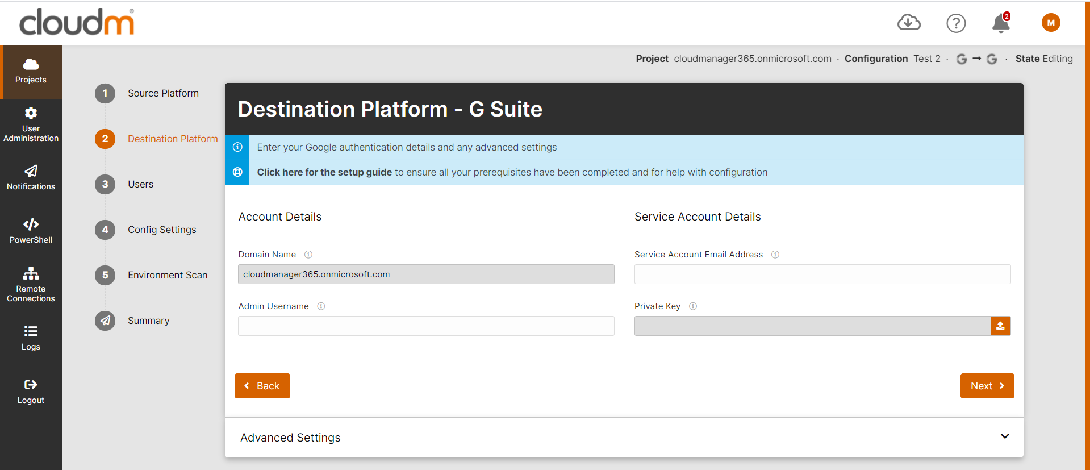Click the Back button

[262, 386]
